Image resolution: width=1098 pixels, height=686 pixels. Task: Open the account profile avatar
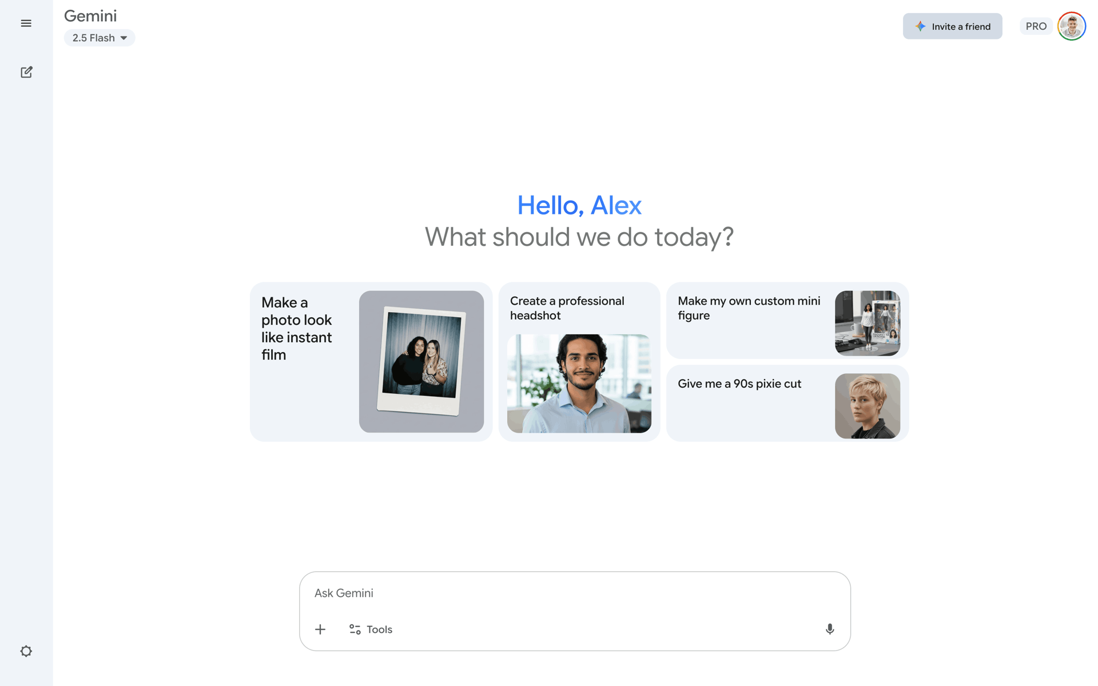[x=1072, y=26]
